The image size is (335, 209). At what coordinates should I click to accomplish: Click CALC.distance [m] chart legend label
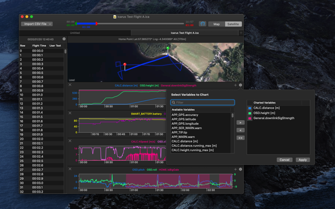pyautogui.click(x=126, y=85)
